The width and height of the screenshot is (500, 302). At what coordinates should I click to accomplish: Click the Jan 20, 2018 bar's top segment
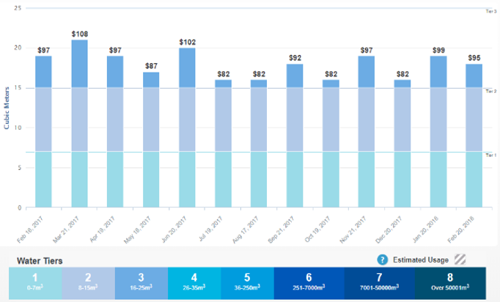coord(438,72)
